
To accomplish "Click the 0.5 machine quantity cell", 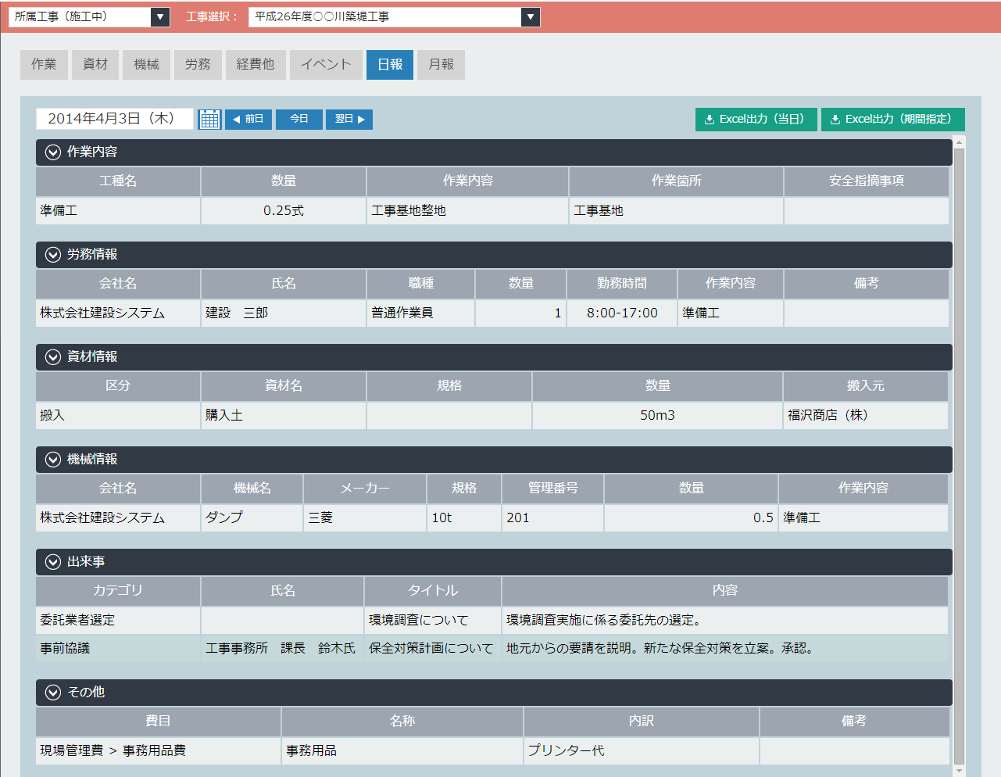I will 691,518.
